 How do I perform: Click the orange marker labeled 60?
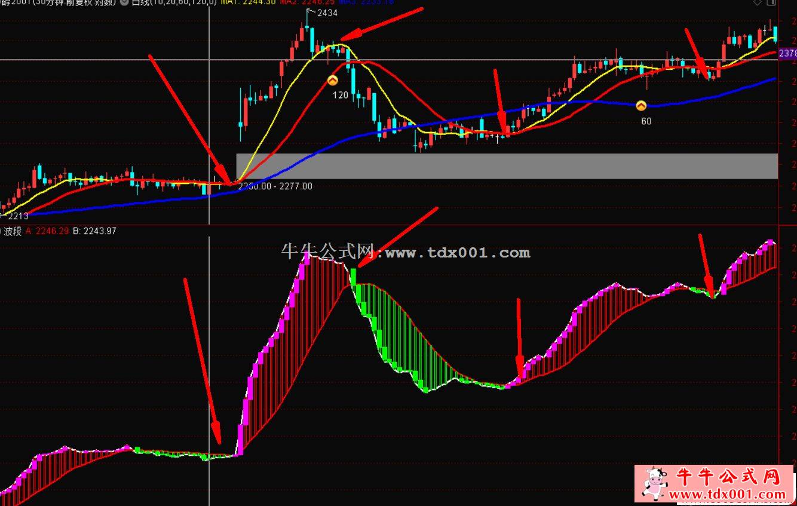[641, 106]
